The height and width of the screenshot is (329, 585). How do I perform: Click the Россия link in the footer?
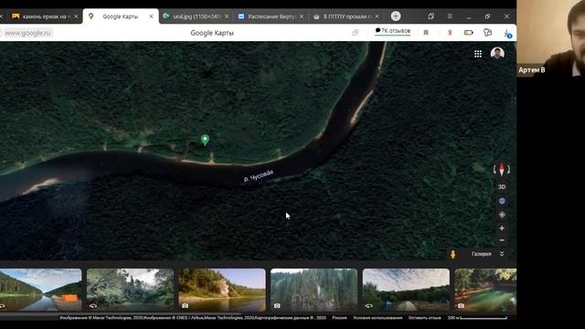point(339,318)
